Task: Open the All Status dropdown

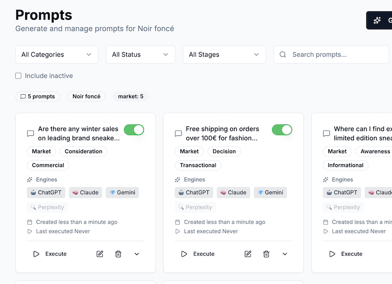Action: (140, 54)
